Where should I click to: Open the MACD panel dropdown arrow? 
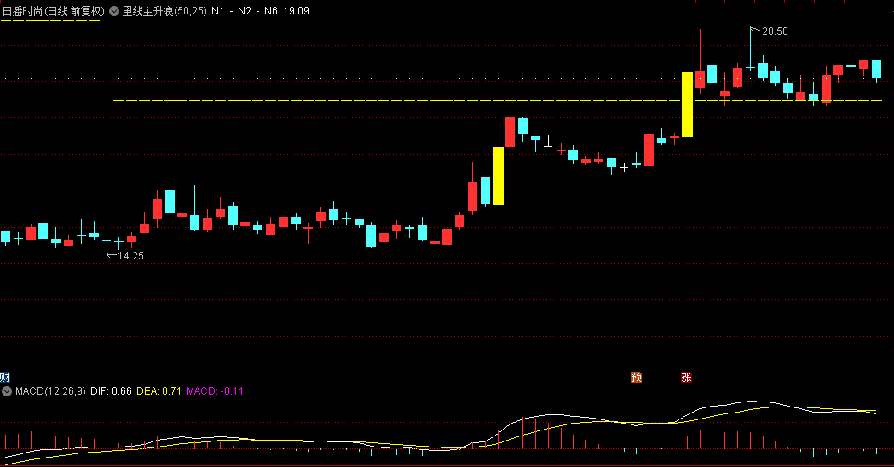7,391
